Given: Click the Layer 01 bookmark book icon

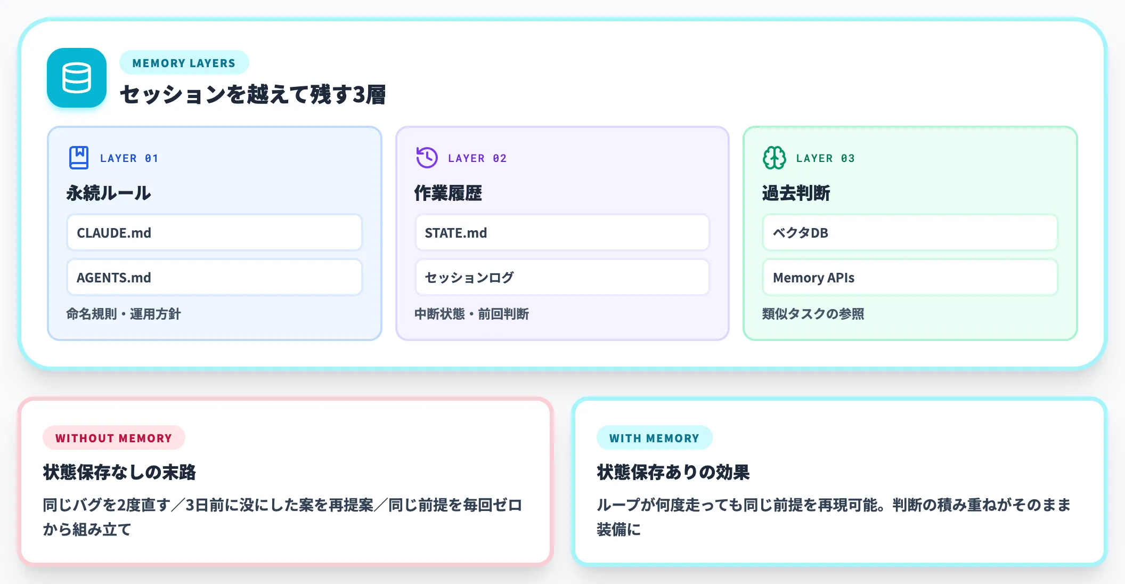Looking at the screenshot, I should pyautogui.click(x=79, y=158).
